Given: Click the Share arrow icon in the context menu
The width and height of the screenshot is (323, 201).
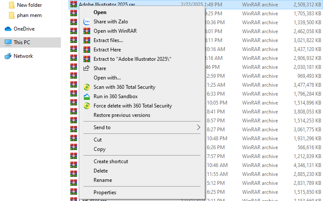Looking at the screenshot, I should [x=87, y=68].
